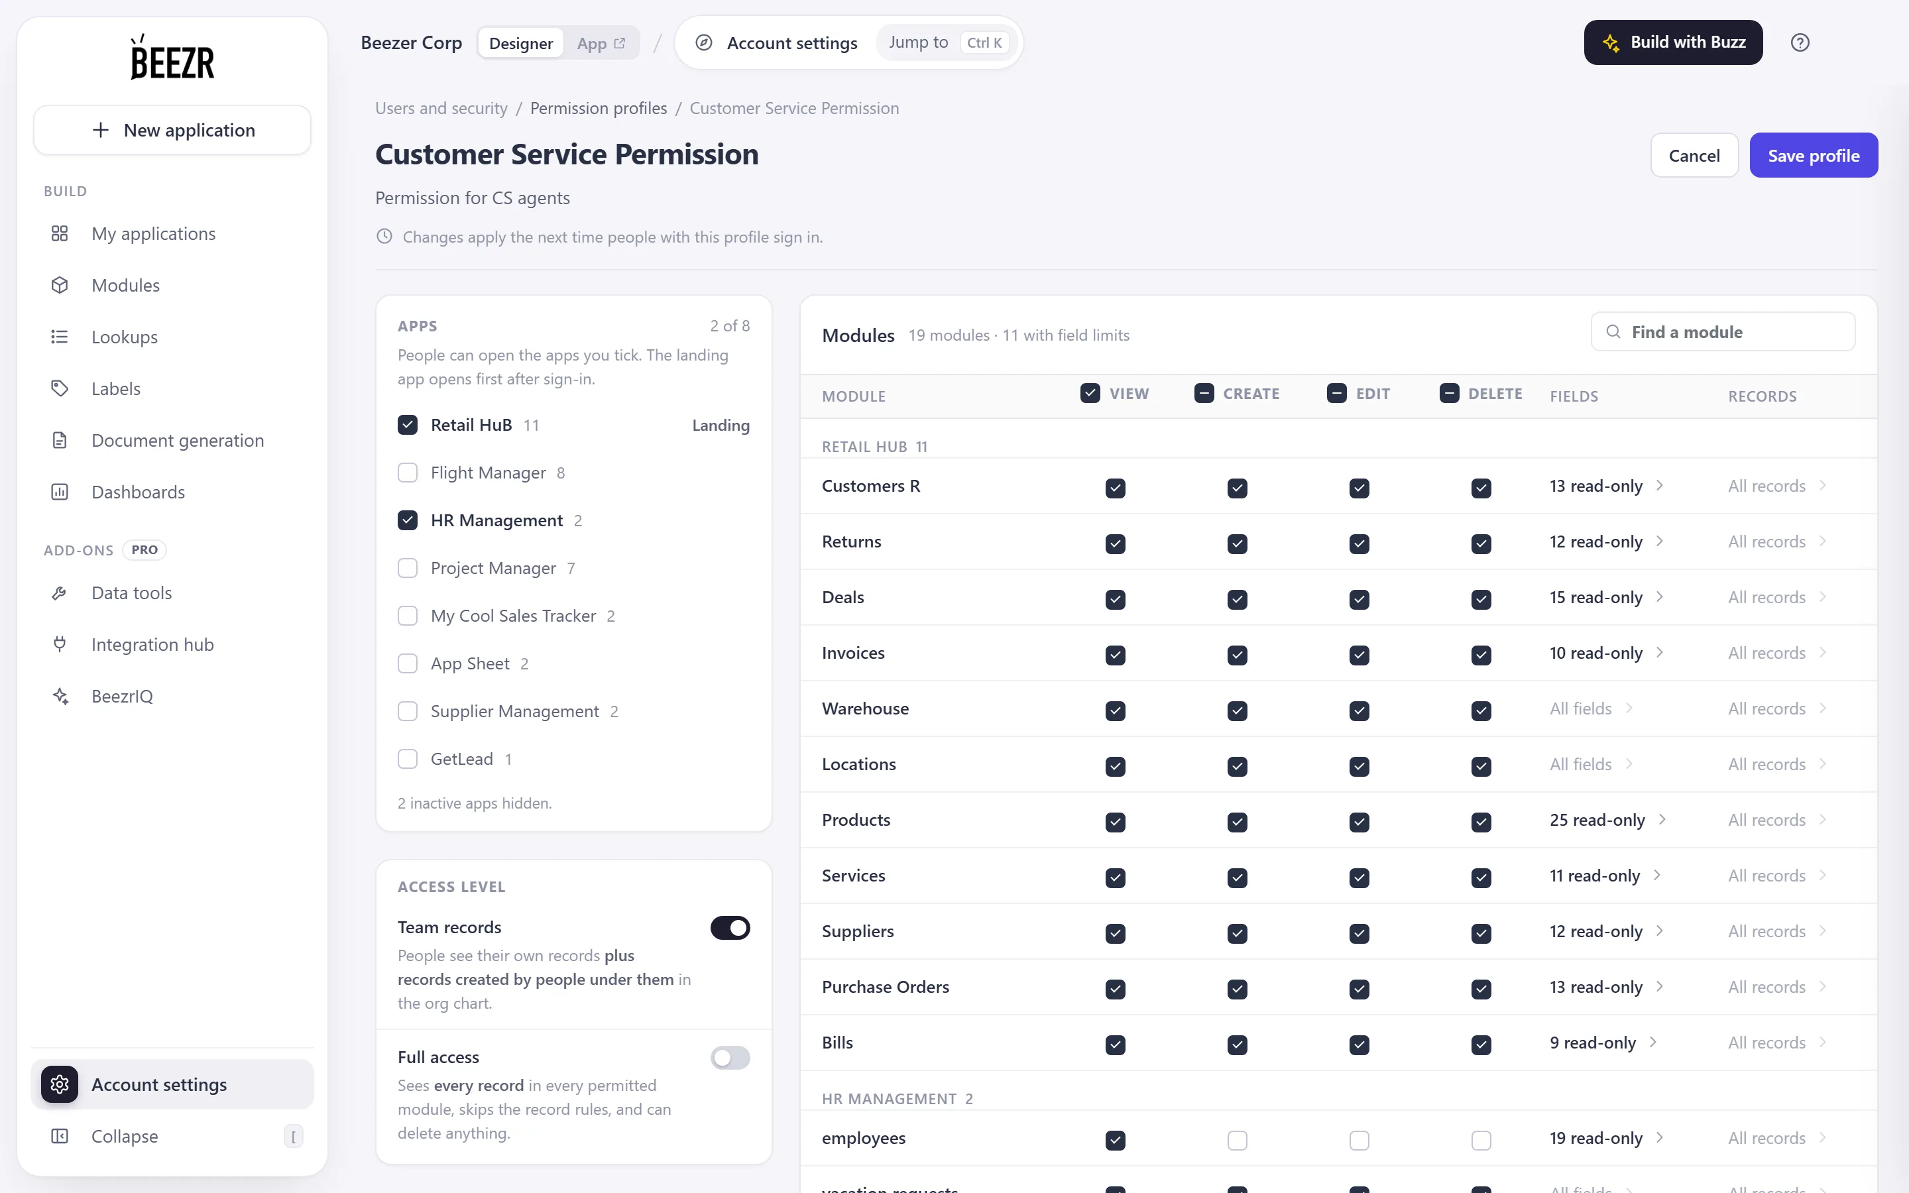Image resolution: width=1909 pixels, height=1193 pixels.
Task: Open employees All records chevron
Action: point(1822,1138)
